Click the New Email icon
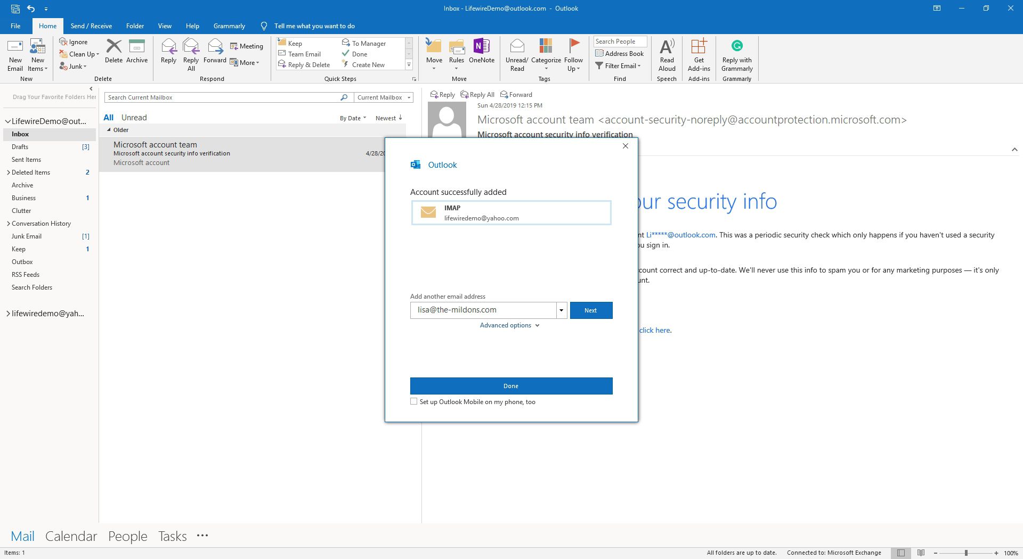 pos(15,55)
